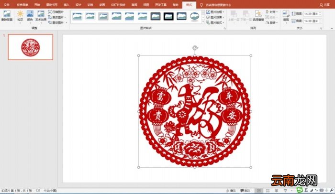Screen dimensions: 335x194
Task: Open the Review (审阅) tab
Action: (x=134, y=5)
